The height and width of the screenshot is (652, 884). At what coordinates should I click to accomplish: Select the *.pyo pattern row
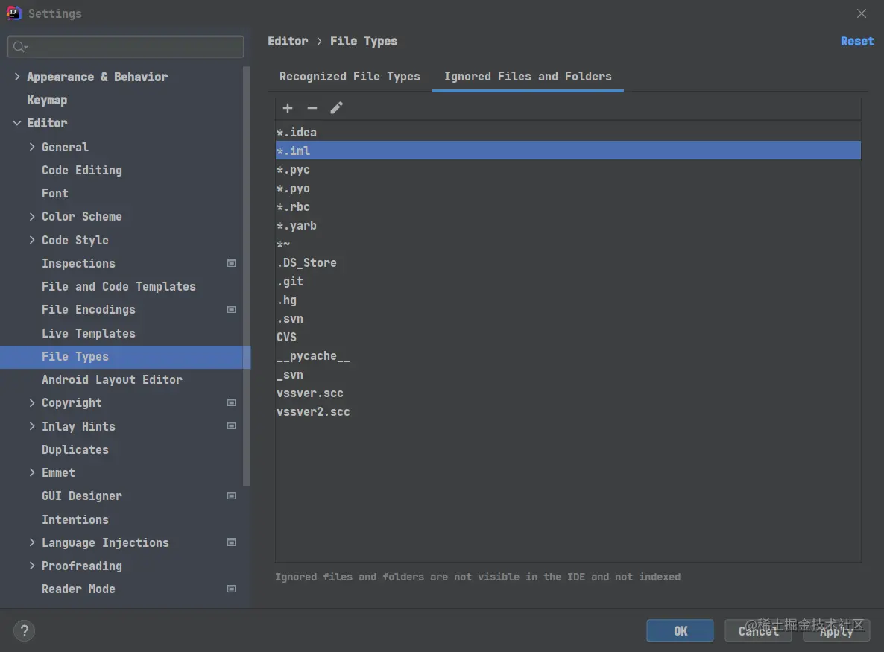568,188
